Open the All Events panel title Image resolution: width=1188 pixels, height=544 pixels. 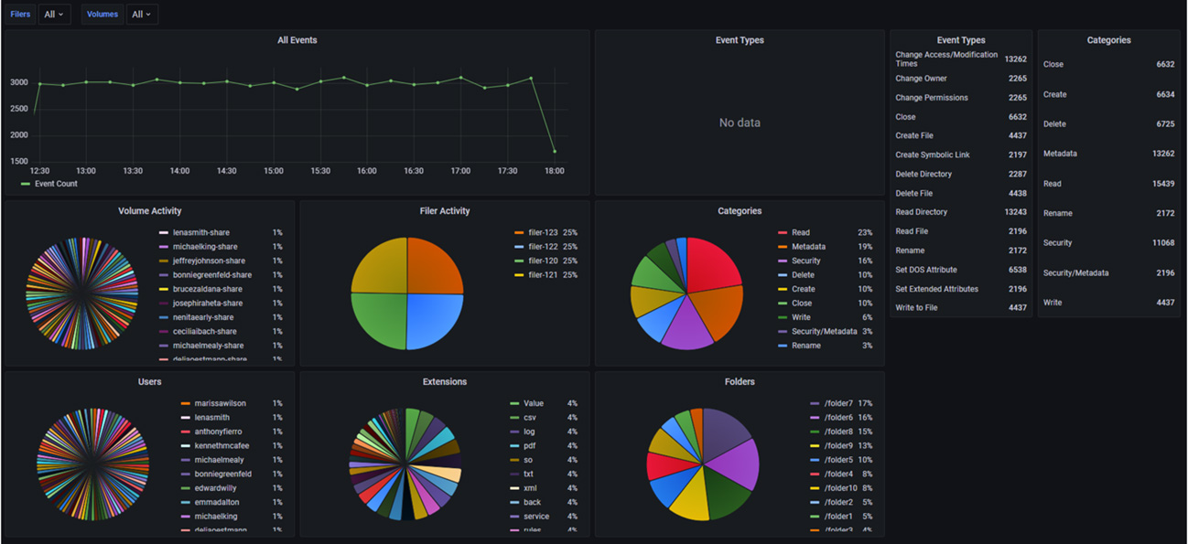[297, 40]
